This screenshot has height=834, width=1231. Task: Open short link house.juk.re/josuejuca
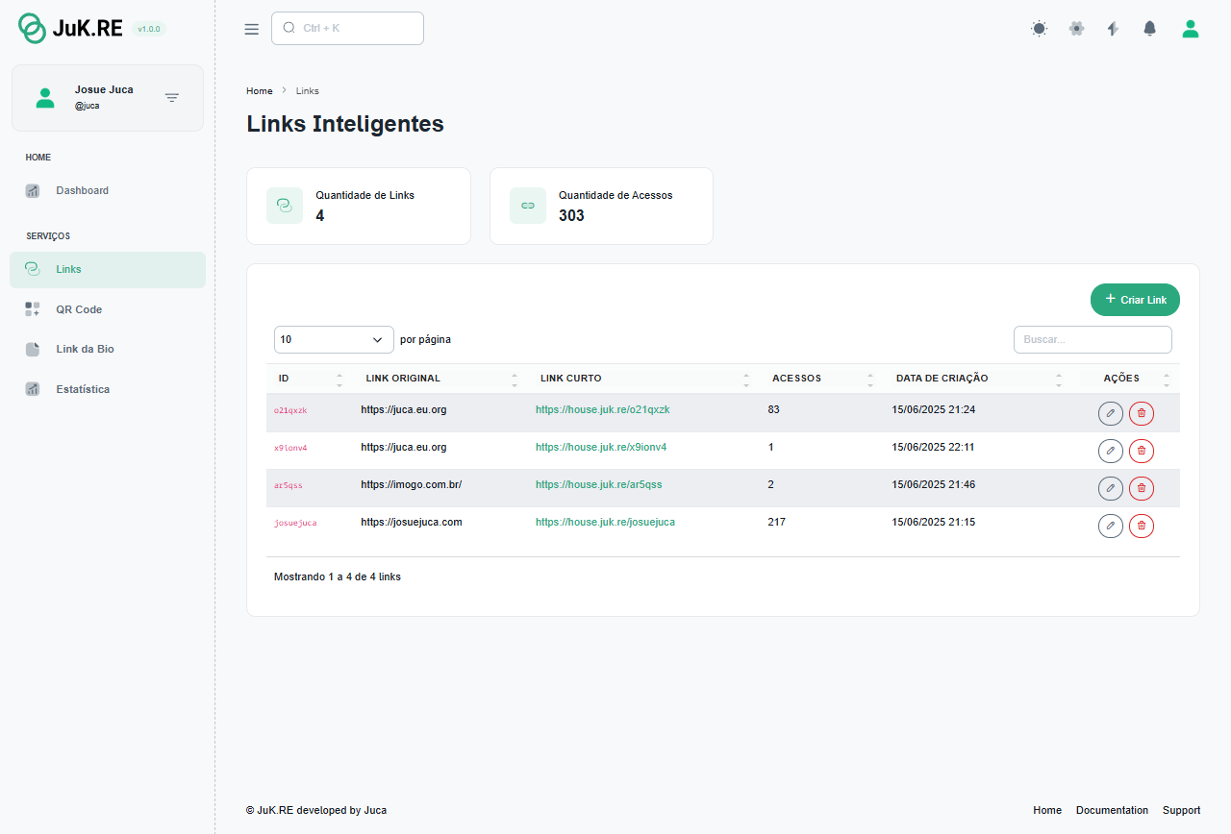(605, 522)
